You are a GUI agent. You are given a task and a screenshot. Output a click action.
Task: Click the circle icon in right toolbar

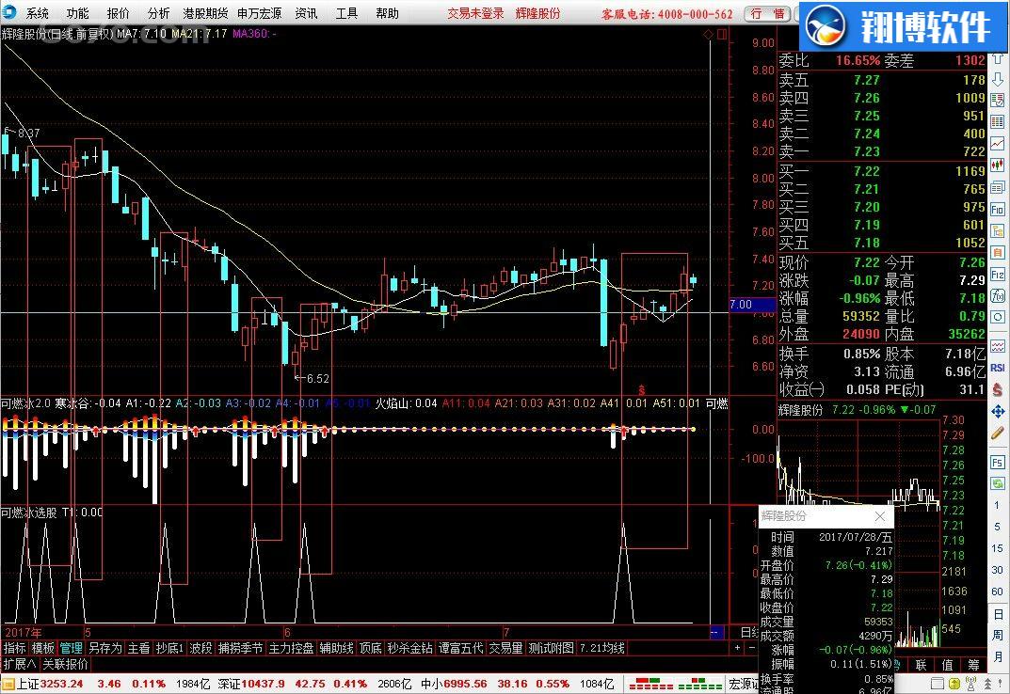(998, 317)
